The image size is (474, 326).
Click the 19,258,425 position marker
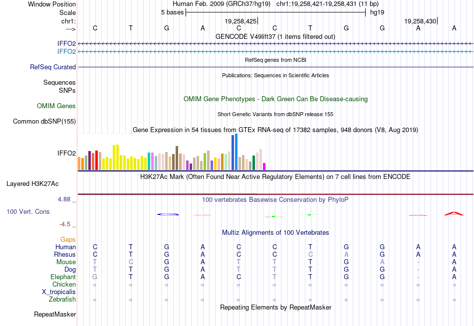[241, 21]
